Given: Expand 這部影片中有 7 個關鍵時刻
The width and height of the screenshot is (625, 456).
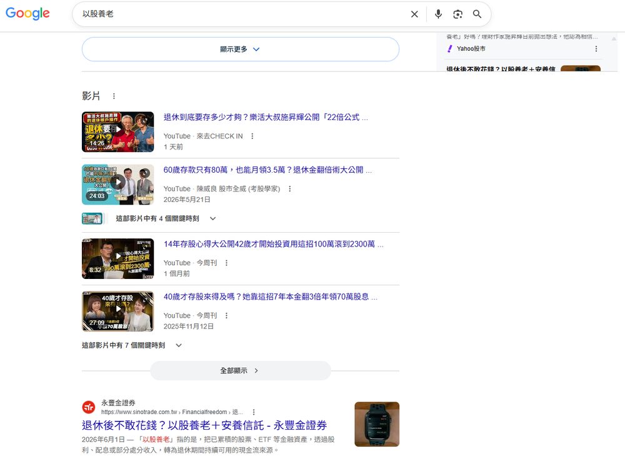Looking at the screenshot, I should point(132,345).
